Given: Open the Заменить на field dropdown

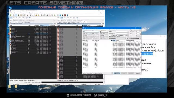Looking at the screenshot, I should [128, 33].
